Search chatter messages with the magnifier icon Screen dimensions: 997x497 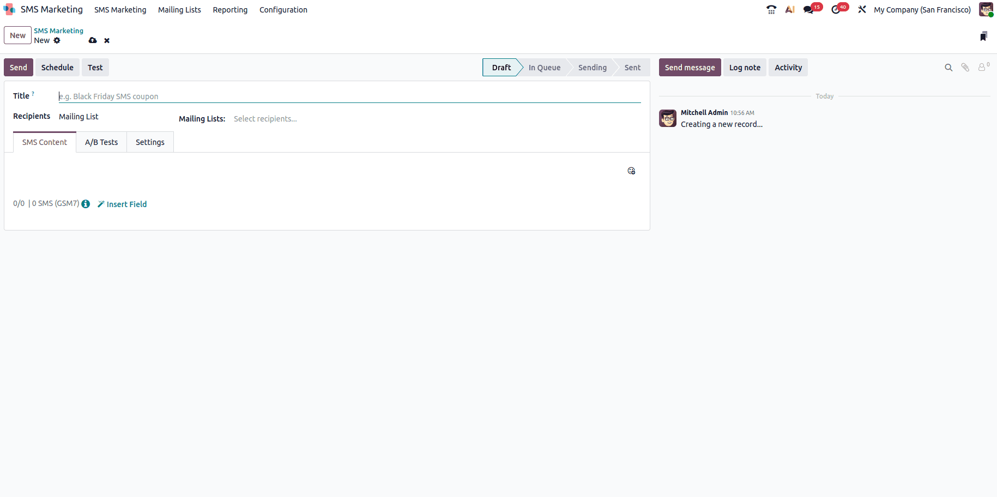click(x=948, y=68)
